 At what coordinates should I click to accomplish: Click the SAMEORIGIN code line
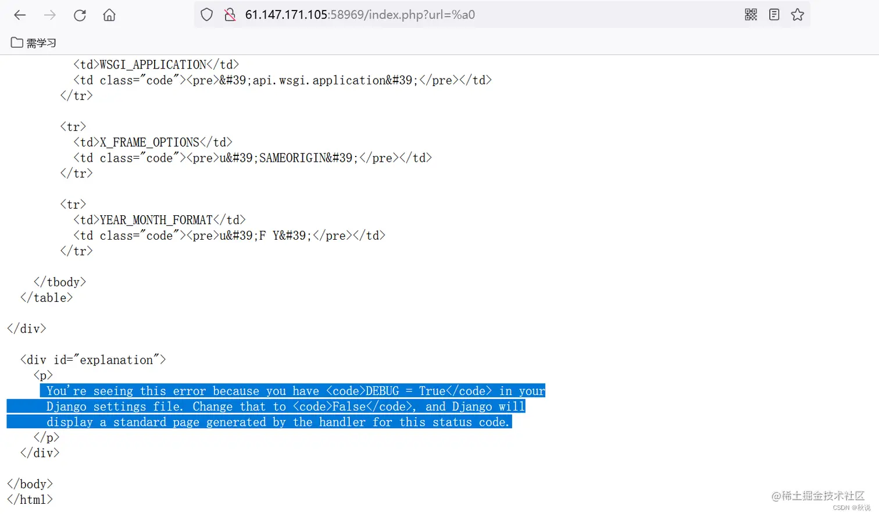(252, 158)
